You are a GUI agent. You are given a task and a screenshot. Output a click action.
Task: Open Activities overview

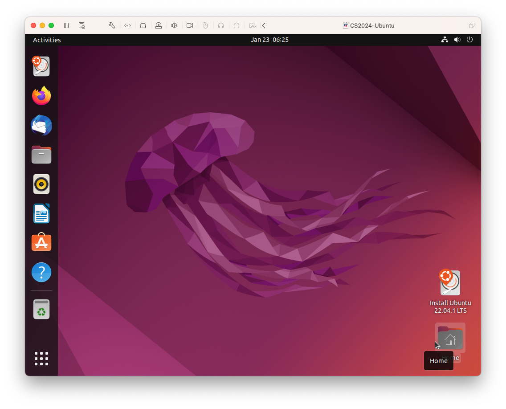[x=47, y=40]
